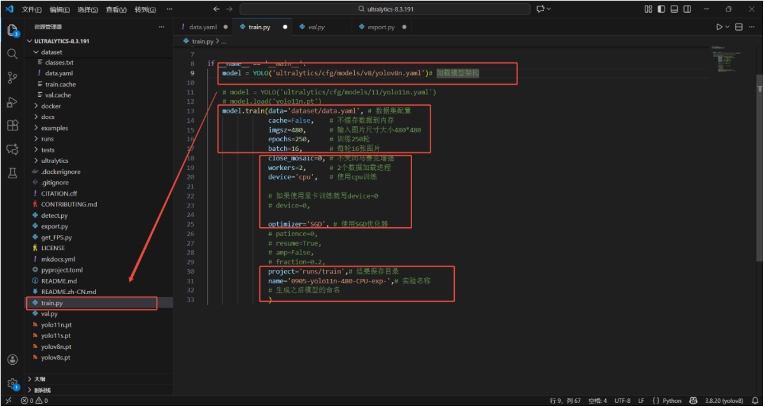Click the curly braces language icon
The image size is (765, 408).
click(655, 401)
